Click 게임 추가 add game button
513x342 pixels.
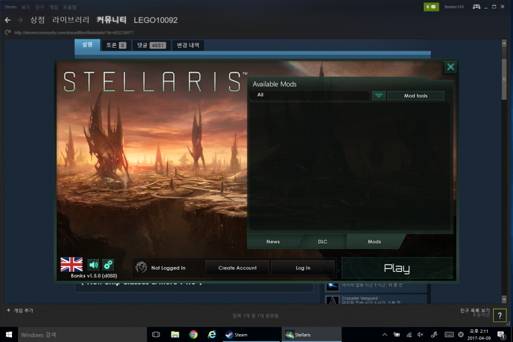(20, 310)
